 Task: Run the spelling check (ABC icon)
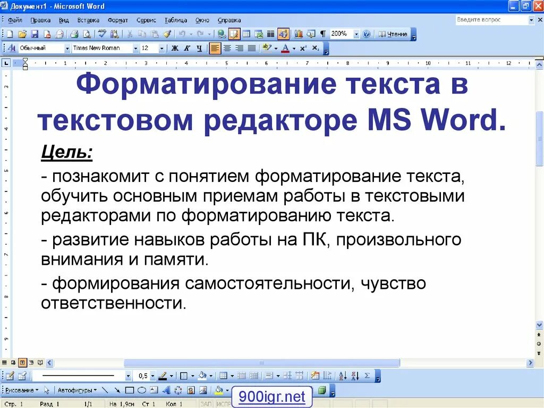pos(102,34)
